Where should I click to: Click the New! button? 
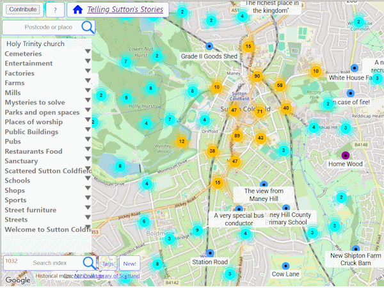pos(129,264)
